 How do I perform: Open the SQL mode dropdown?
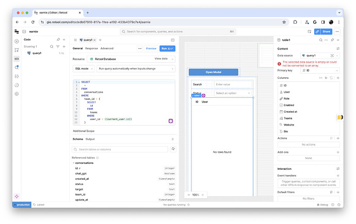(84, 68)
